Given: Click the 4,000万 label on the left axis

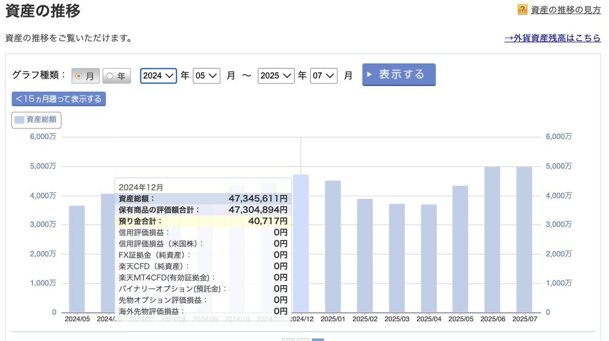Looking at the screenshot, I should (x=43, y=196).
